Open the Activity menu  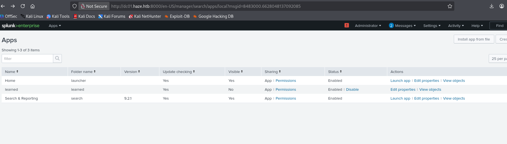456,26
